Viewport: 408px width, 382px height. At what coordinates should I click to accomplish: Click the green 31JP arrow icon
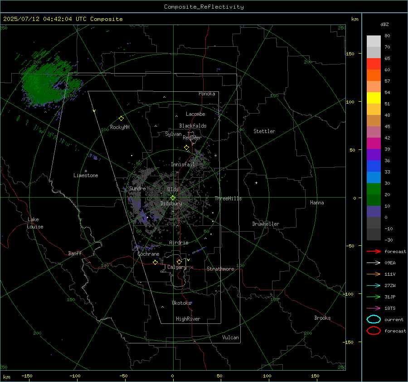374,297
